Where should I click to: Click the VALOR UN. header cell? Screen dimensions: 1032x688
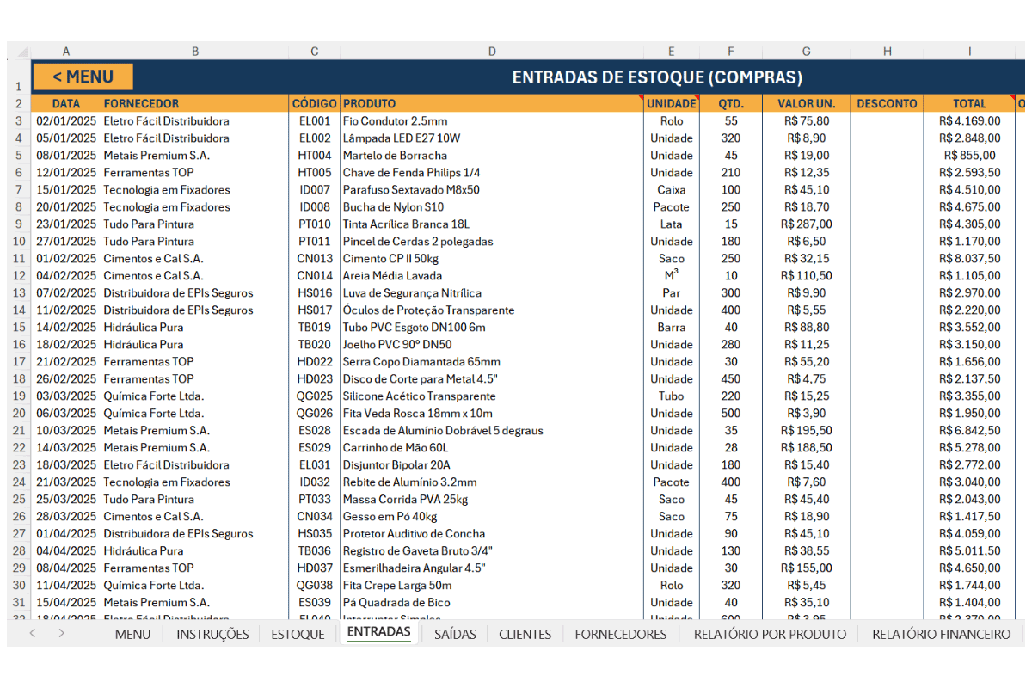(x=807, y=103)
